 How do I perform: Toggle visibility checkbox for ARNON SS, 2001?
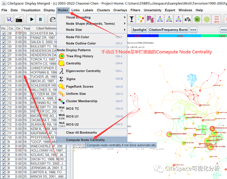[4, 177]
